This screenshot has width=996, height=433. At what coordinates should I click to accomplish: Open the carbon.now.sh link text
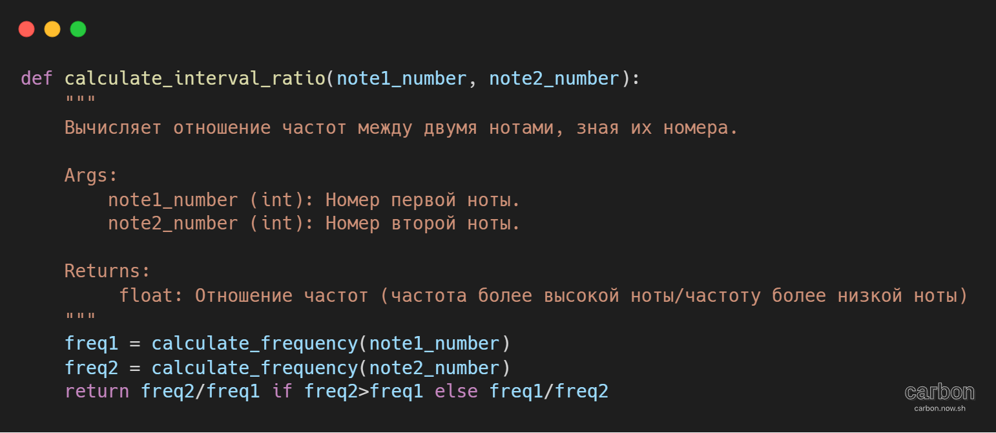click(x=940, y=408)
